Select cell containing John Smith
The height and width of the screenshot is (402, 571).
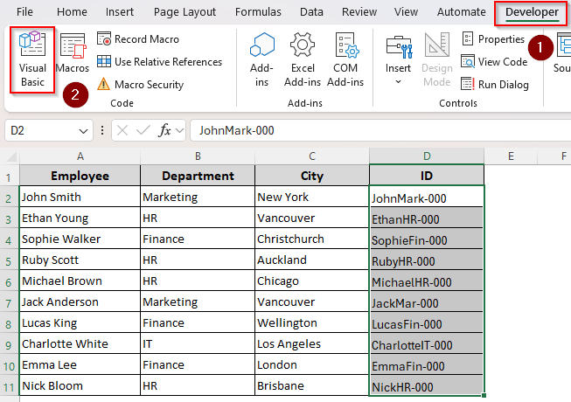80,197
